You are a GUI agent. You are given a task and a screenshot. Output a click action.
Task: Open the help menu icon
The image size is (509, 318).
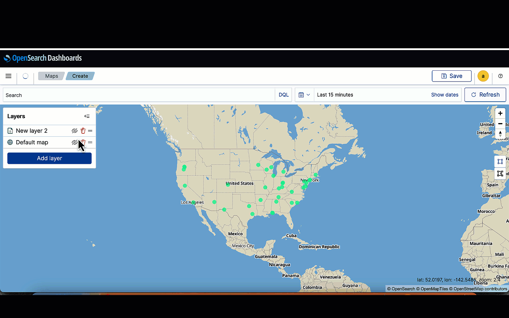point(500,76)
